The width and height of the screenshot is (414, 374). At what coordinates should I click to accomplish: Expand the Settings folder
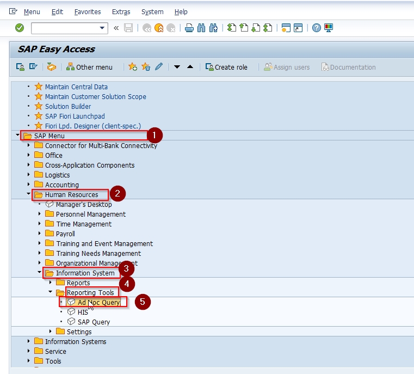(x=50, y=331)
